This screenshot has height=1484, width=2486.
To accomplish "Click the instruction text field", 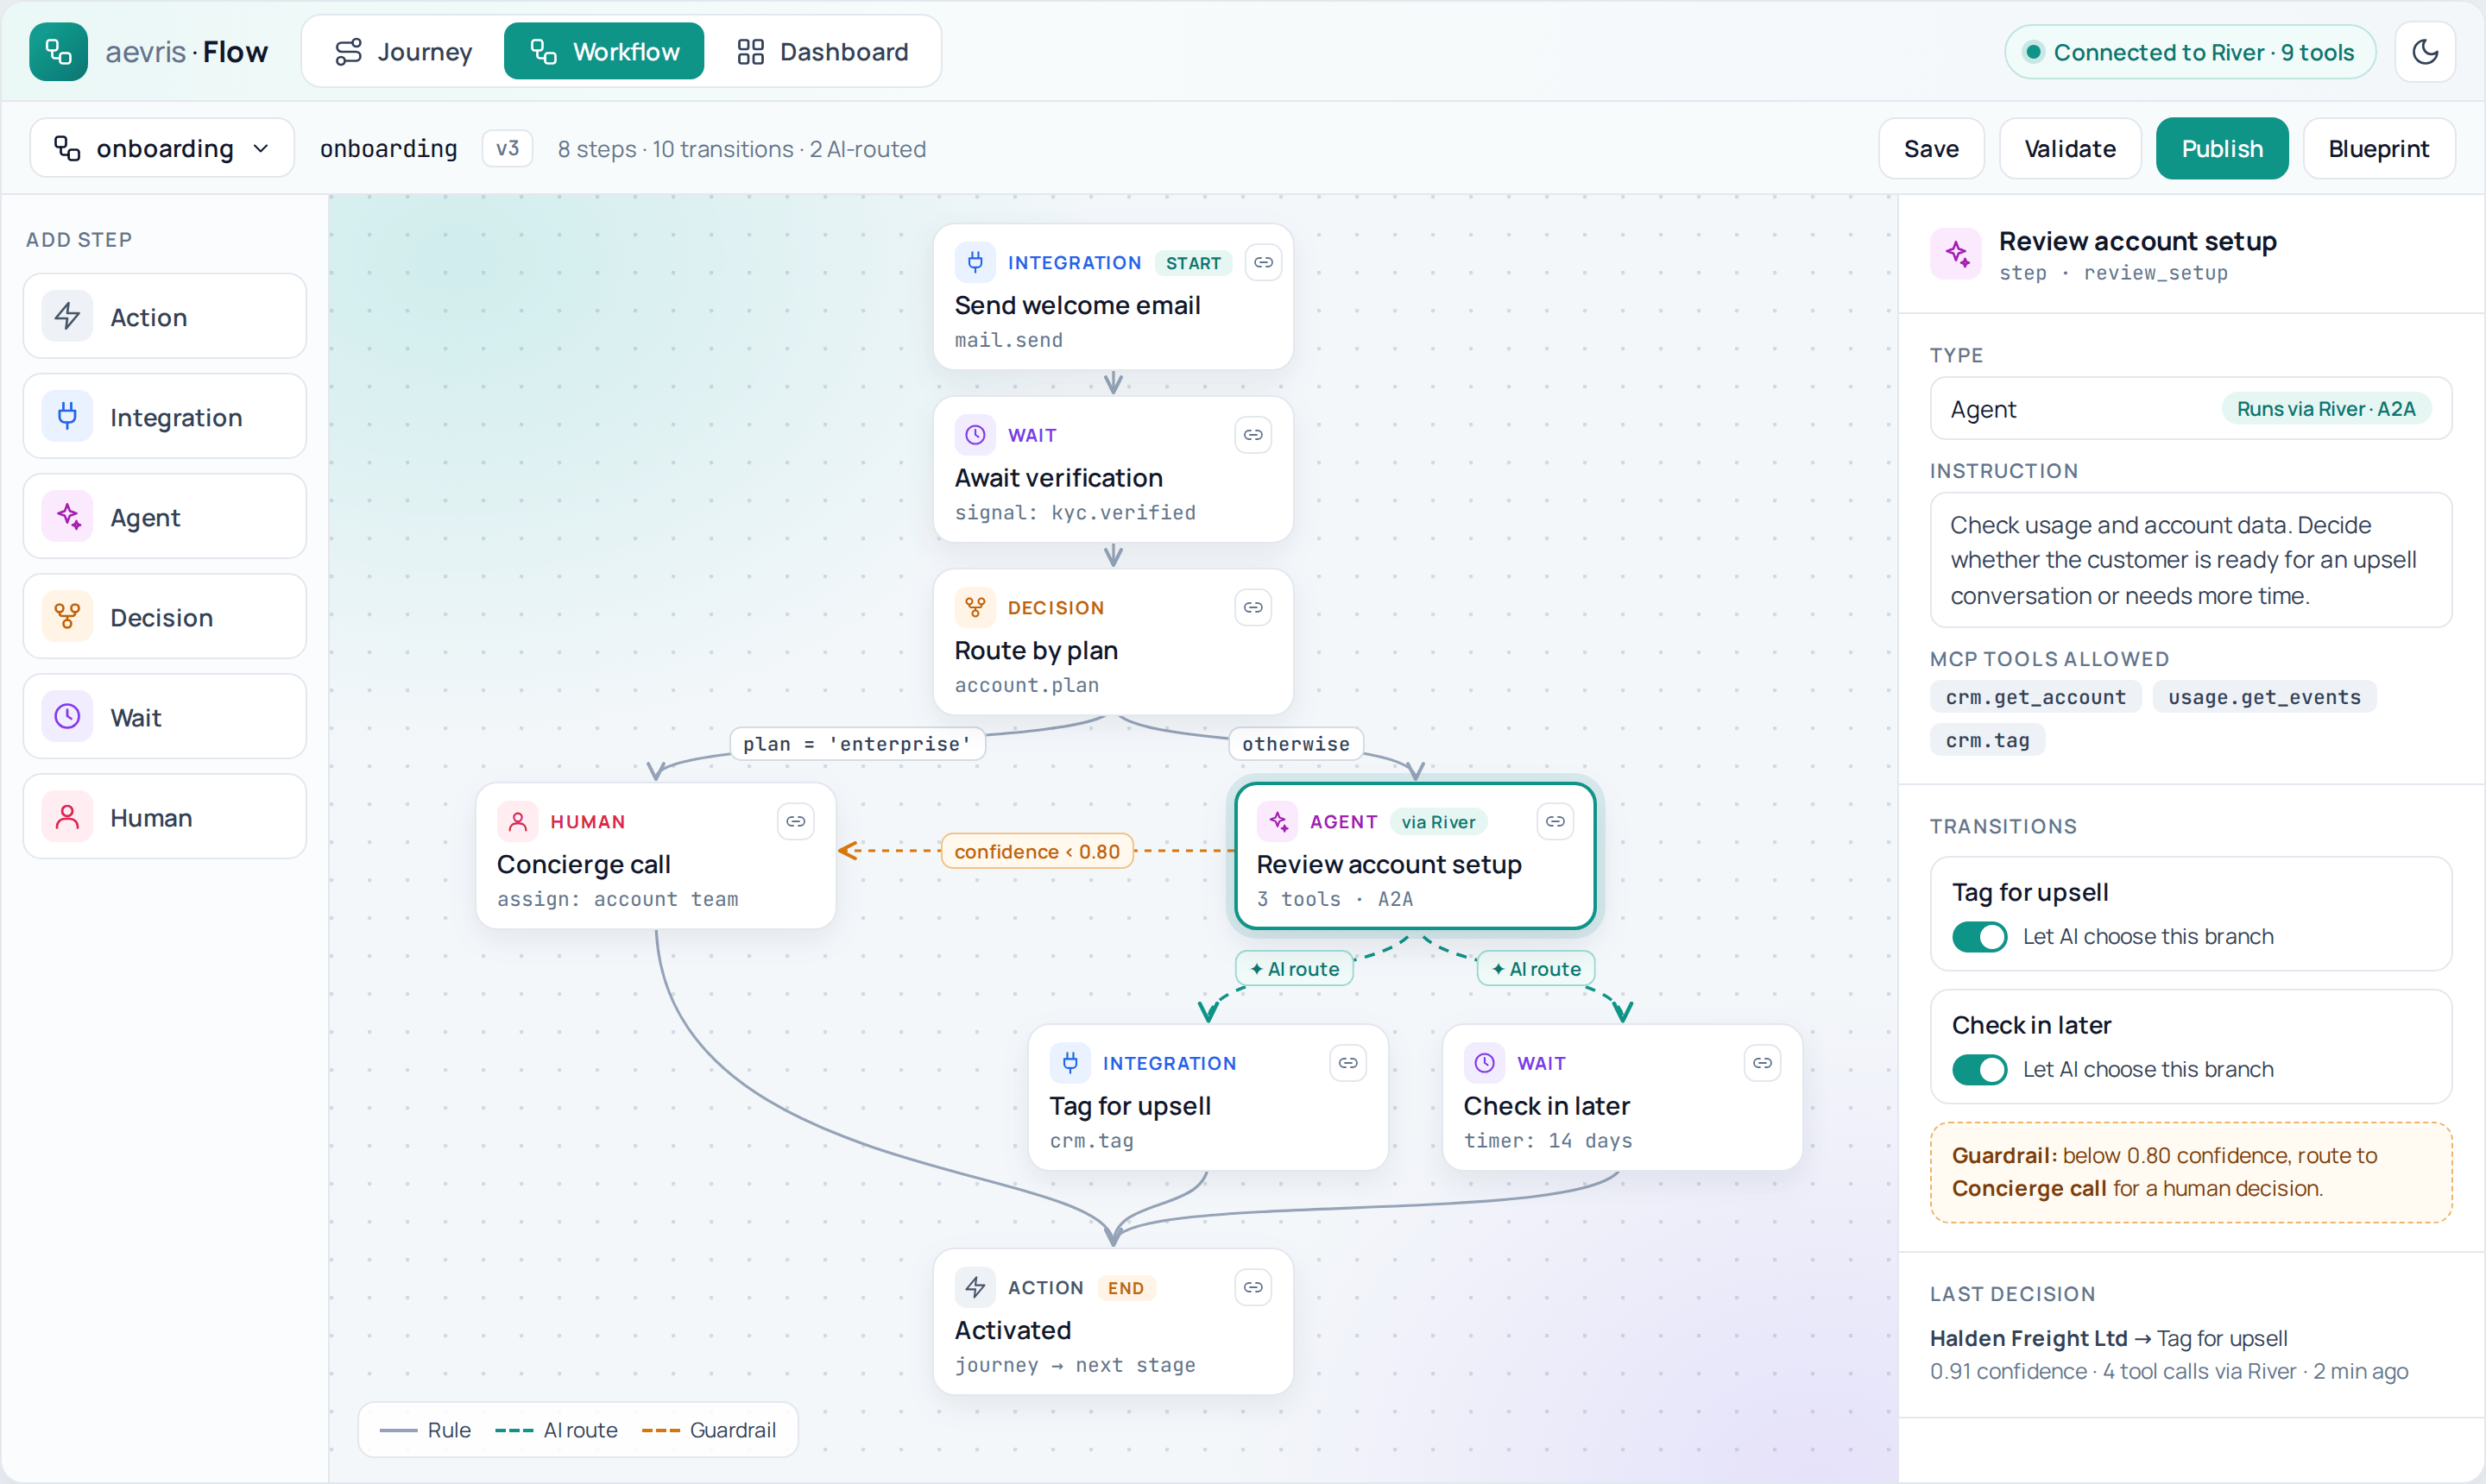I will tap(2191, 560).
